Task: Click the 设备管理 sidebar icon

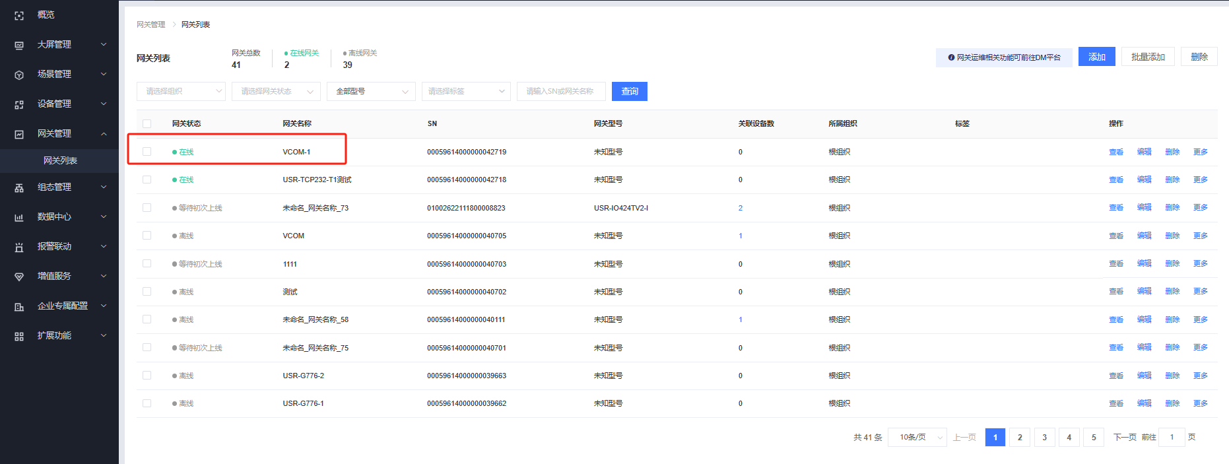Action: (19, 104)
